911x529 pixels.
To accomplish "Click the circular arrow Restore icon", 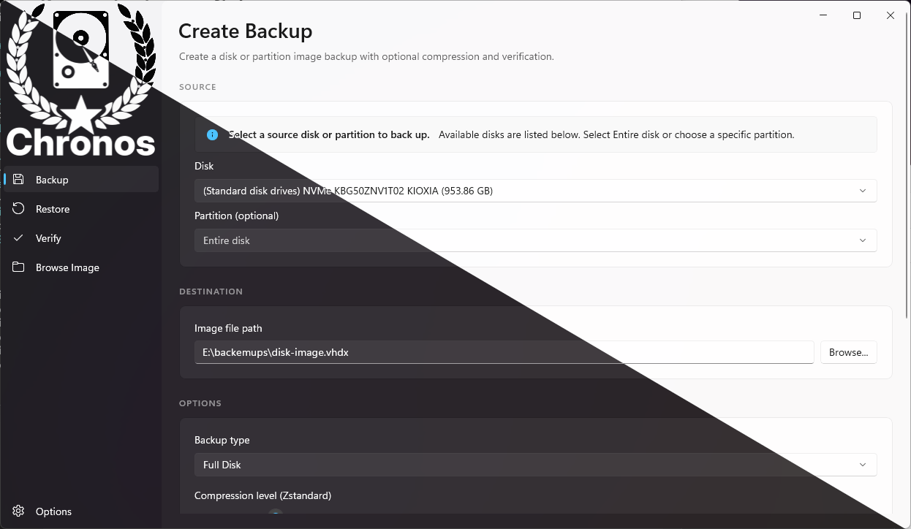I will click(x=18, y=208).
